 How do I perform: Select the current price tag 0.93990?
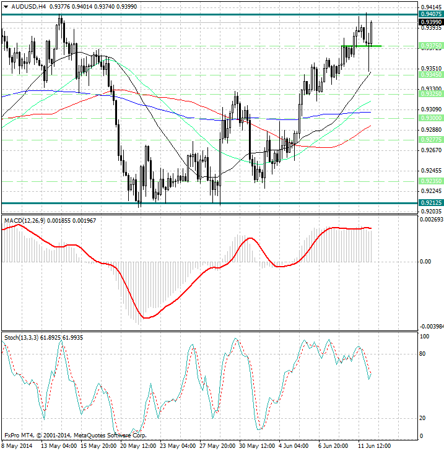click(430, 22)
